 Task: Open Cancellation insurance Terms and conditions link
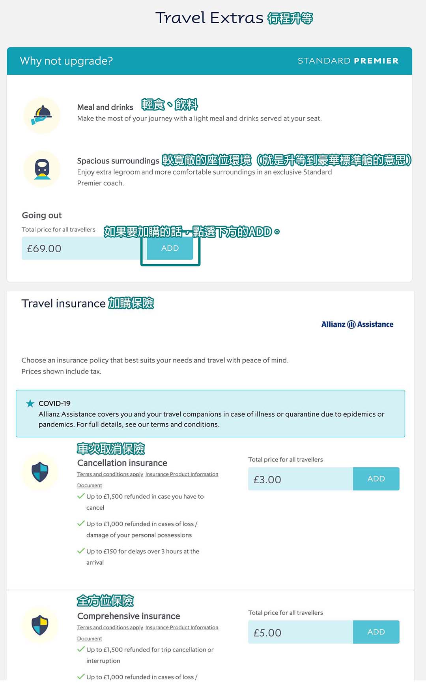[x=110, y=474]
